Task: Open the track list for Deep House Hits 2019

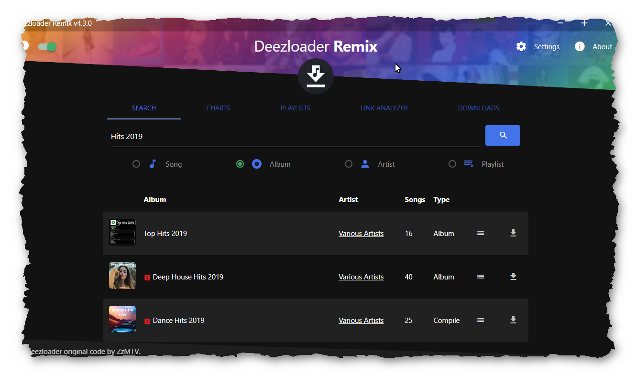Action: tap(480, 277)
